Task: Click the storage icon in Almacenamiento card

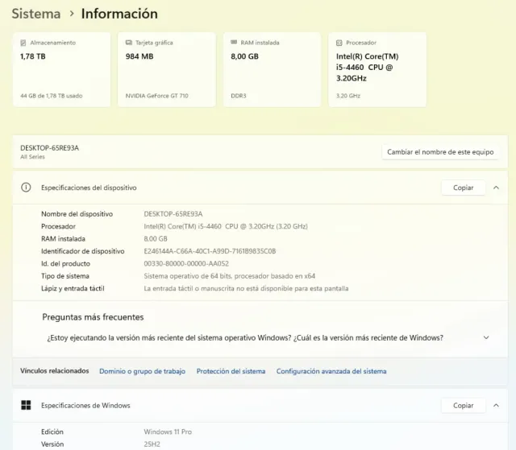Action: point(23,43)
